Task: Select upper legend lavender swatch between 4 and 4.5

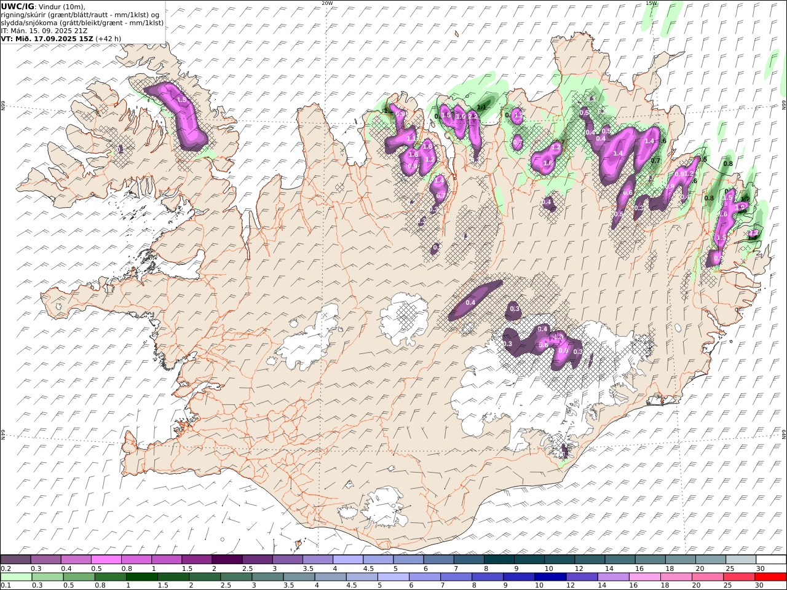Action: (x=348, y=560)
